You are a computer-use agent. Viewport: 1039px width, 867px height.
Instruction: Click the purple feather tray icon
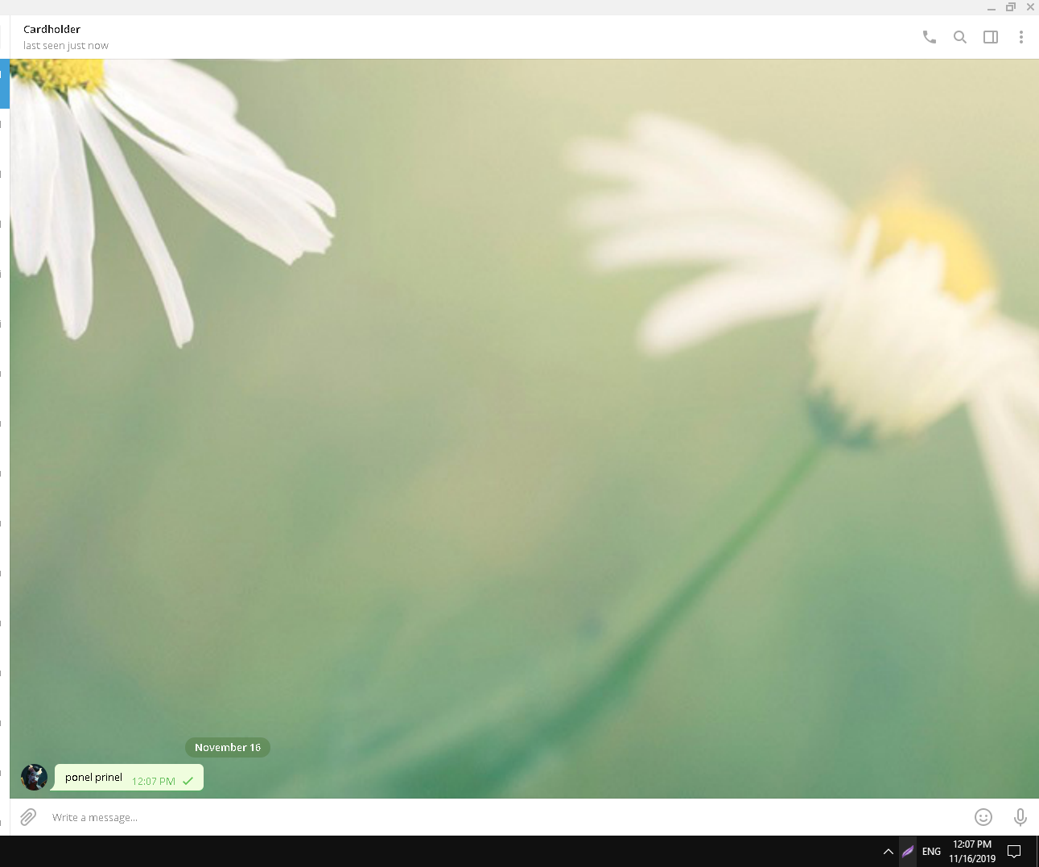tap(908, 852)
